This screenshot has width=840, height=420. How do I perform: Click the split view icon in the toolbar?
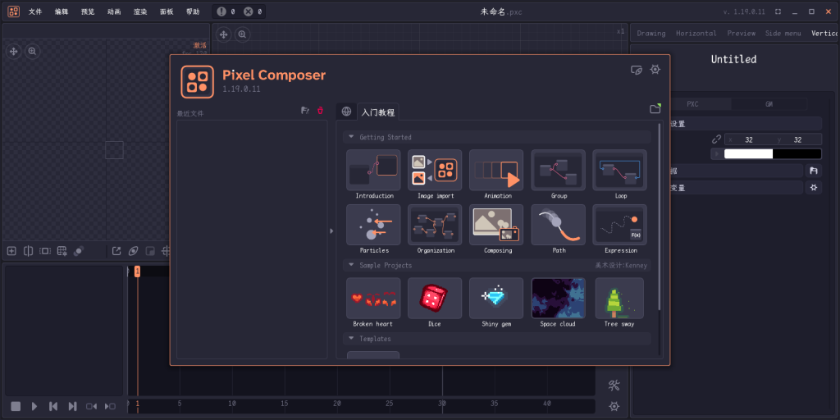(29, 251)
